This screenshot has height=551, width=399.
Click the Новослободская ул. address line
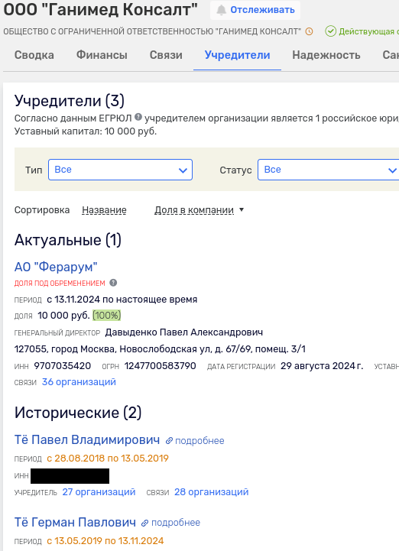point(160,349)
